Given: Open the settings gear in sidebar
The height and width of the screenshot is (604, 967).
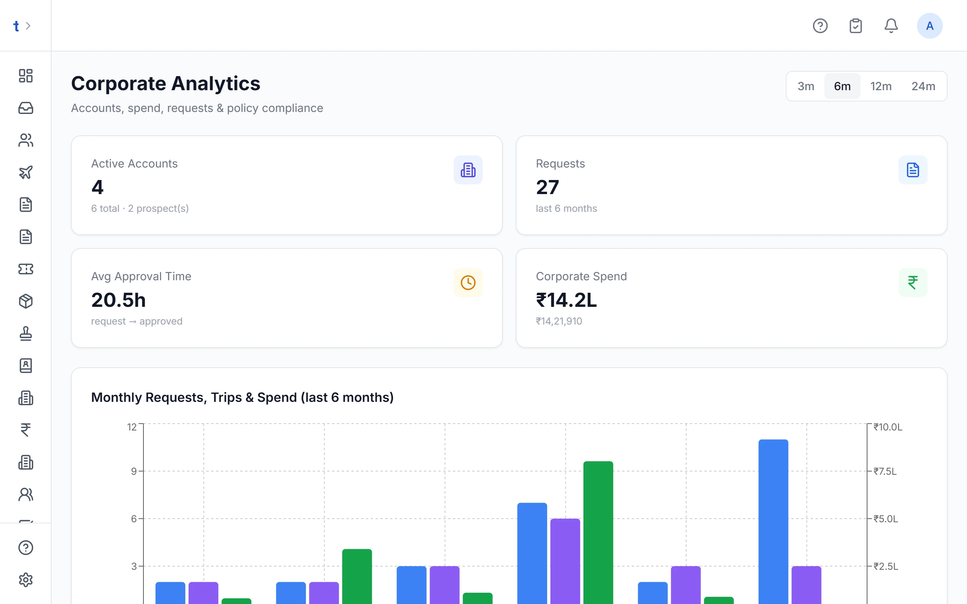Looking at the screenshot, I should [x=26, y=580].
